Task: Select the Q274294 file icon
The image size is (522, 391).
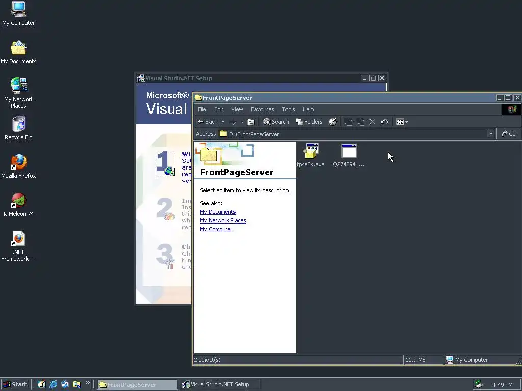Action: [349, 151]
